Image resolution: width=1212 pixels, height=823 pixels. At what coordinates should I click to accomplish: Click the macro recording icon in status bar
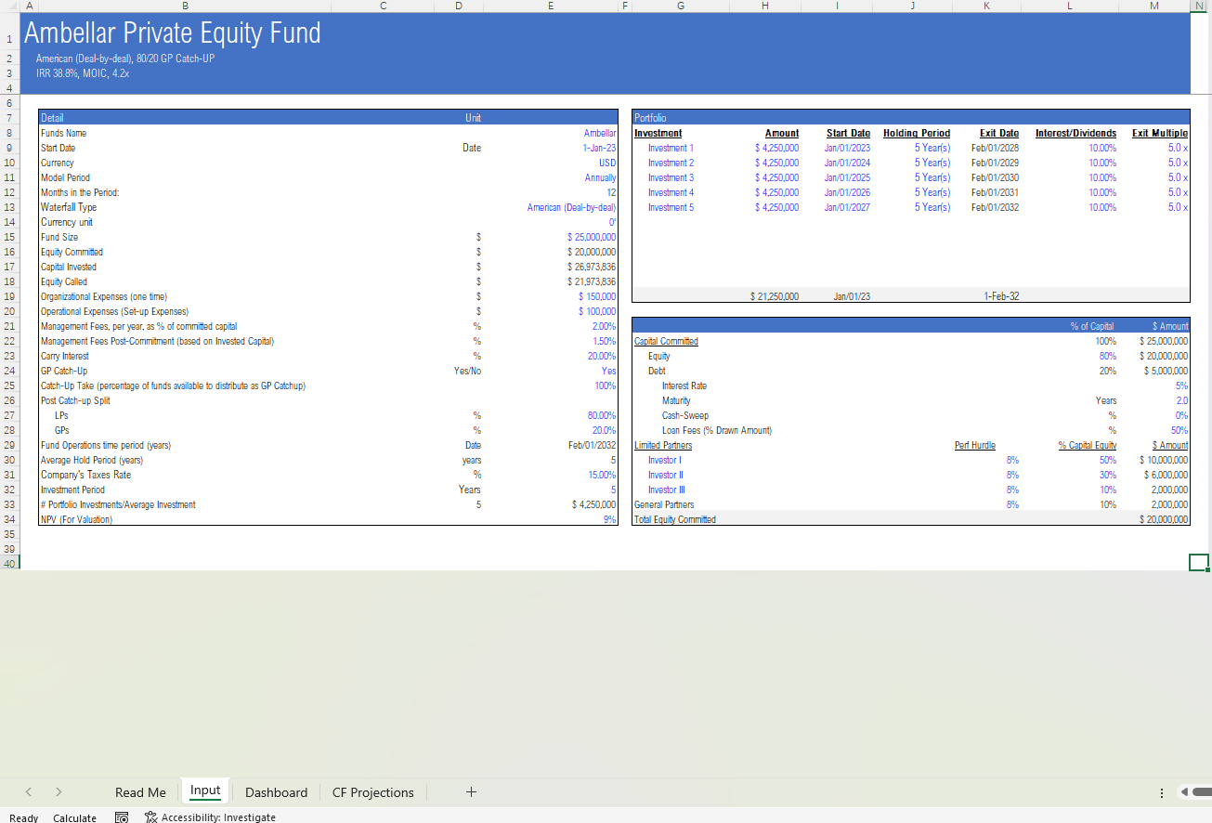122,817
